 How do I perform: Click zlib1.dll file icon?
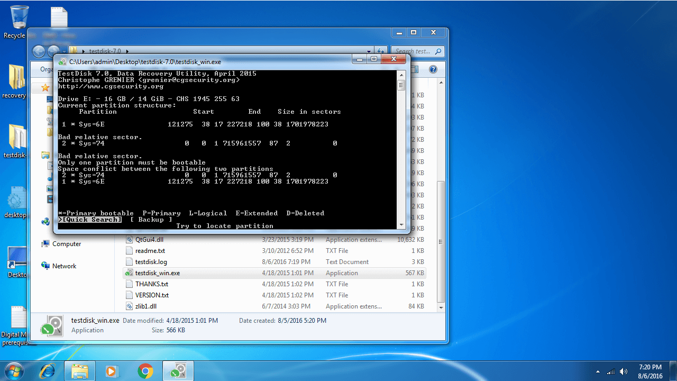pyautogui.click(x=130, y=306)
